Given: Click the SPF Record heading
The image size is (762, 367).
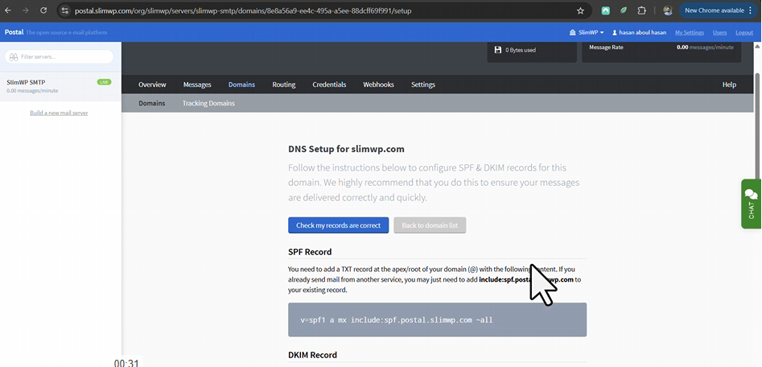Looking at the screenshot, I should pyautogui.click(x=310, y=252).
